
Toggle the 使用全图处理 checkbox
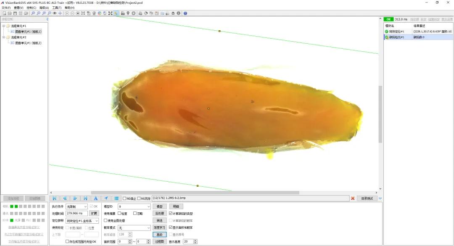[x=106, y=220]
